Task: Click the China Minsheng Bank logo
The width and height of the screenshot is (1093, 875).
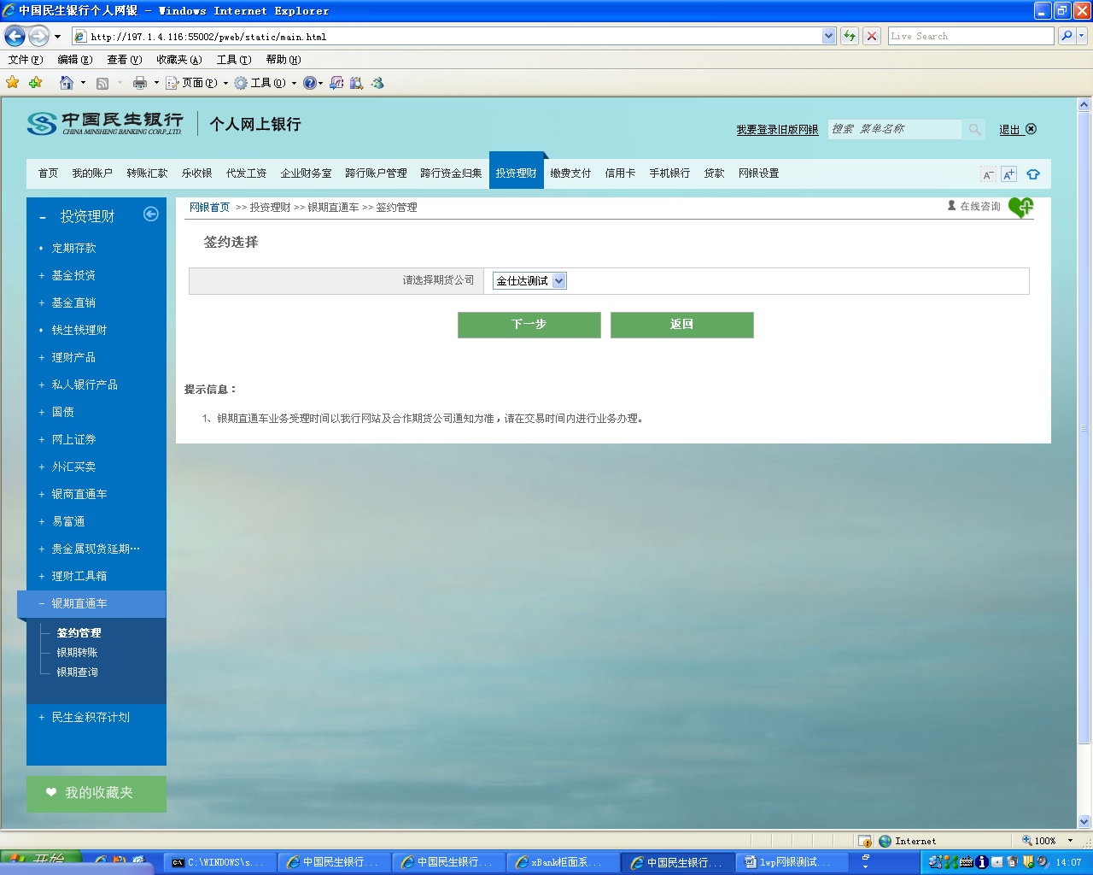Action: pyautogui.click(x=105, y=124)
